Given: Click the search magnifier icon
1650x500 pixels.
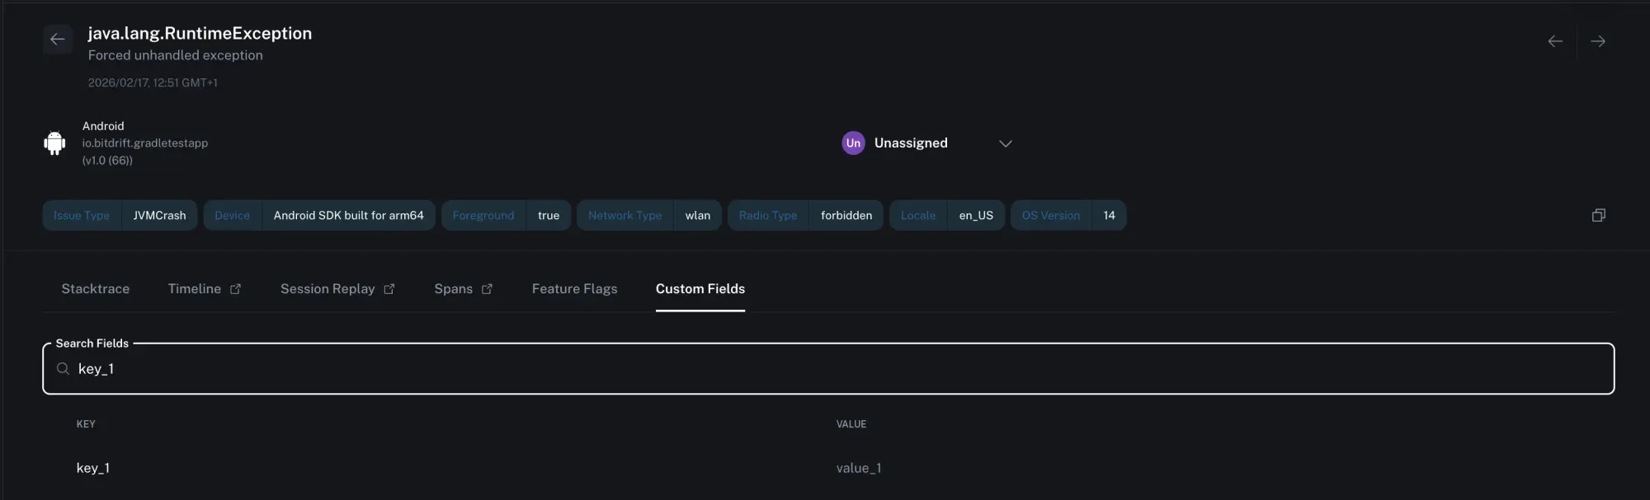Looking at the screenshot, I should [63, 369].
